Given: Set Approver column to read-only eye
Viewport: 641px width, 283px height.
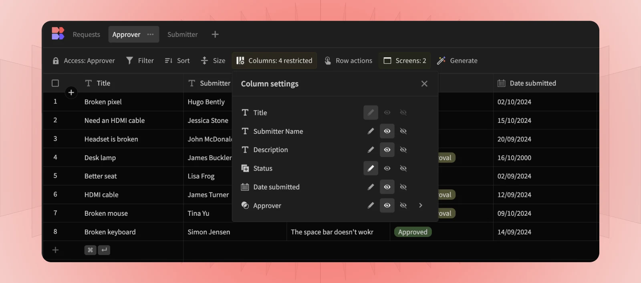Looking at the screenshot, I should tap(387, 205).
